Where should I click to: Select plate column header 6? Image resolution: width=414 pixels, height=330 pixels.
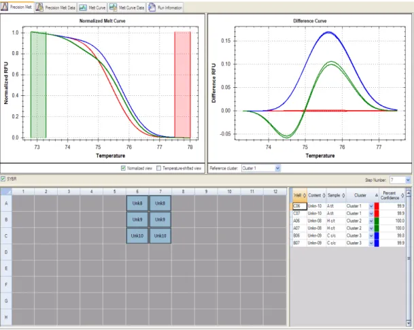pos(137,192)
